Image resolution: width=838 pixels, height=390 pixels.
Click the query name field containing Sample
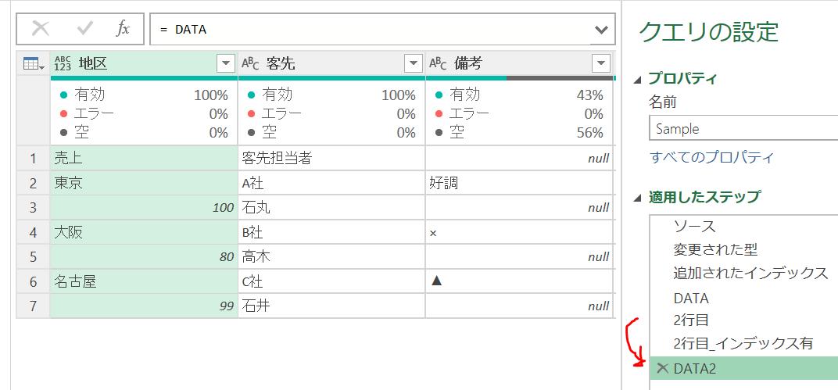743,129
